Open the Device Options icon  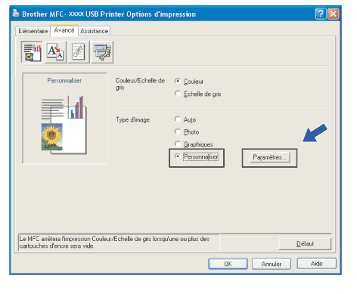tap(102, 52)
